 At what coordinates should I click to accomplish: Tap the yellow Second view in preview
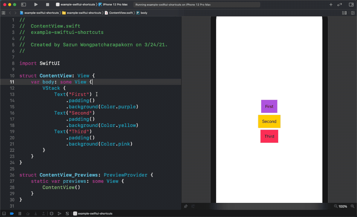[x=269, y=121]
